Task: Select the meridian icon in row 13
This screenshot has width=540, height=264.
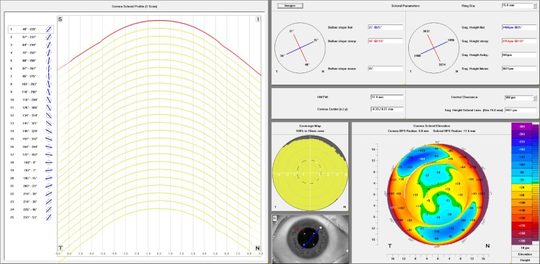Action: tap(48, 123)
